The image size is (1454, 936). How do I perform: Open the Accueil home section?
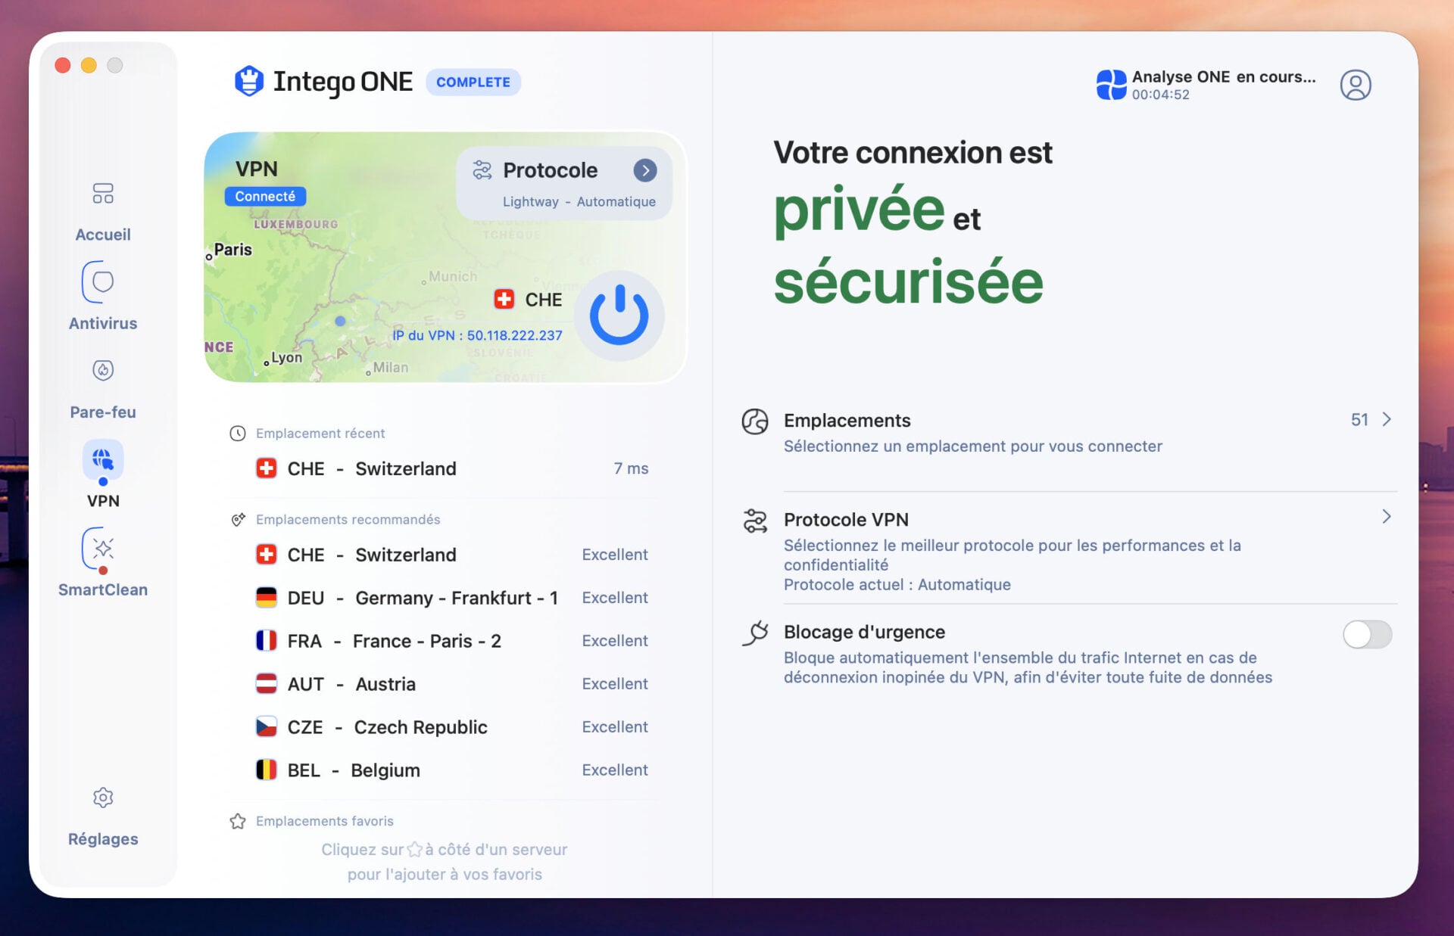coord(103,194)
